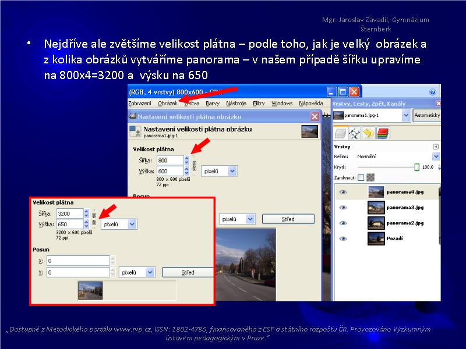
Task: Click the Pozadí layer name
Action: (394, 238)
